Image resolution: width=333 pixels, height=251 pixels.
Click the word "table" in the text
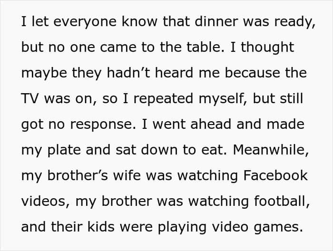coord(204,47)
